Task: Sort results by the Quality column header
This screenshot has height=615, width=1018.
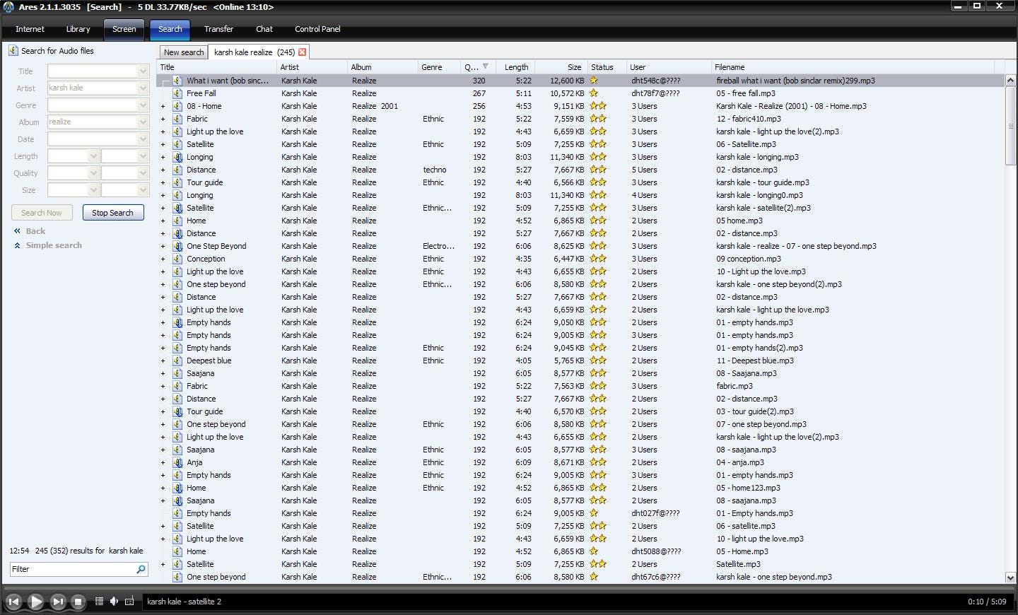Action: click(472, 67)
